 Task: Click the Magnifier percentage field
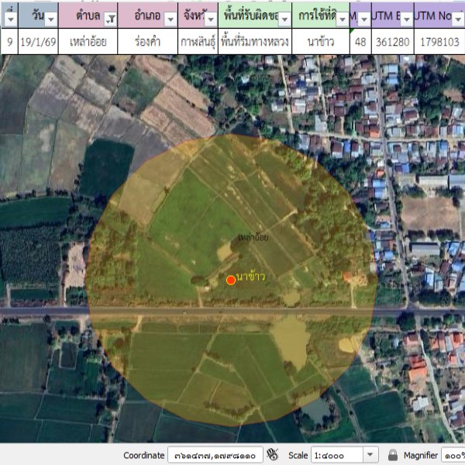coord(452,455)
